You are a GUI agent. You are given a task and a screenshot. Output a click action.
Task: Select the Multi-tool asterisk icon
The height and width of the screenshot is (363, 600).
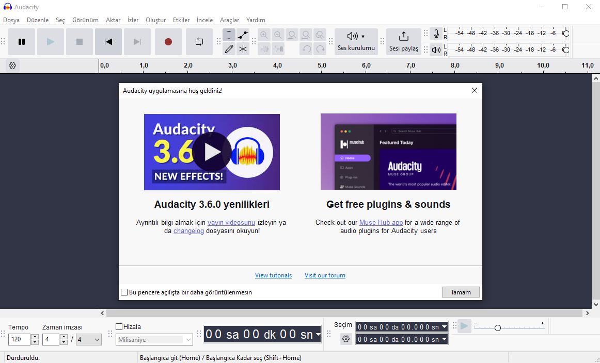243,49
